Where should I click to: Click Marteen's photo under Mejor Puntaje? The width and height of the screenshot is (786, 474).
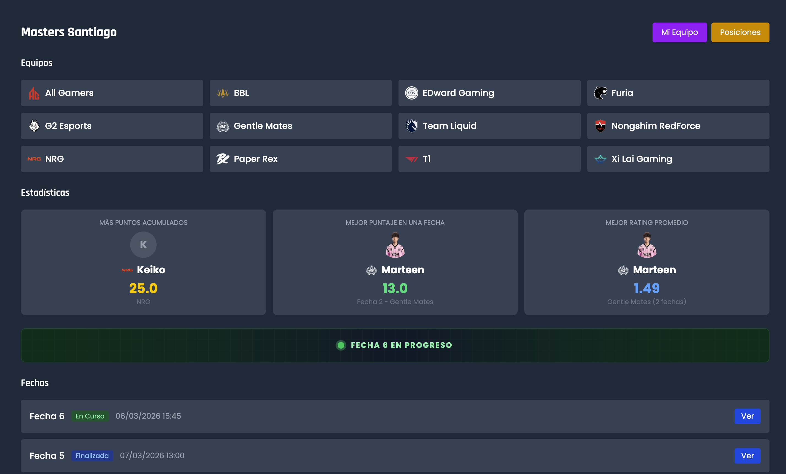point(395,245)
